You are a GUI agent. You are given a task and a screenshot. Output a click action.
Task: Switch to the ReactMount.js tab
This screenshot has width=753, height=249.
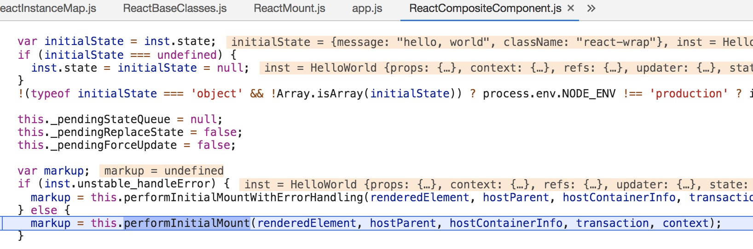(x=290, y=8)
